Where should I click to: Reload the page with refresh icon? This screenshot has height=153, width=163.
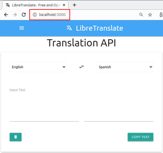24,15
